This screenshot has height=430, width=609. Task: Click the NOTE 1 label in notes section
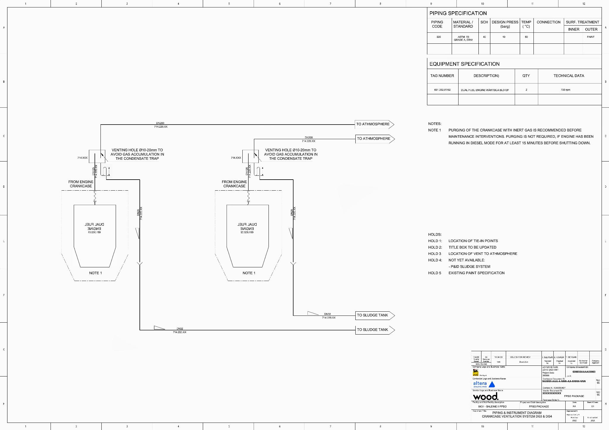click(x=434, y=130)
